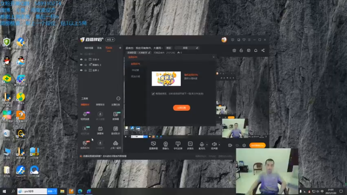Click the plus icon to add a scene
The width and height of the screenshot is (347, 195).
[120, 48]
